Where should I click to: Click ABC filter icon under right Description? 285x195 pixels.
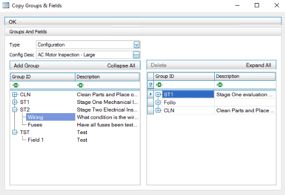pos(220,85)
